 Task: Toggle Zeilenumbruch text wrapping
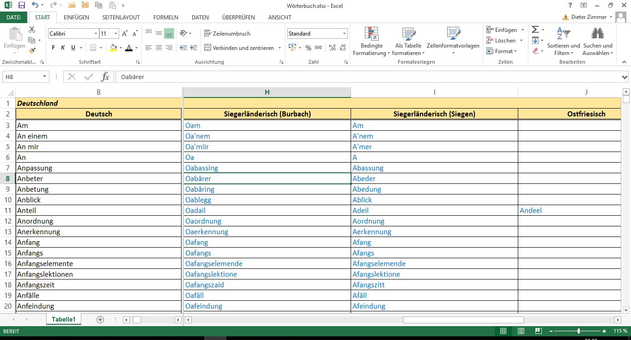[228, 33]
